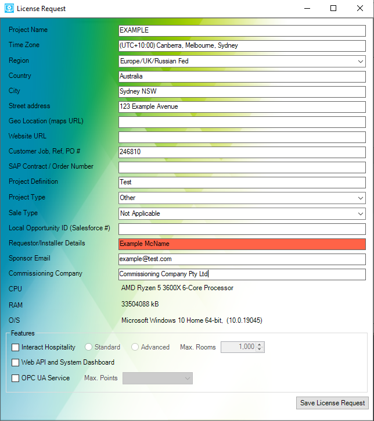Click the License Request app icon in title bar
Screen dimensions: 374x421
point(9,9)
